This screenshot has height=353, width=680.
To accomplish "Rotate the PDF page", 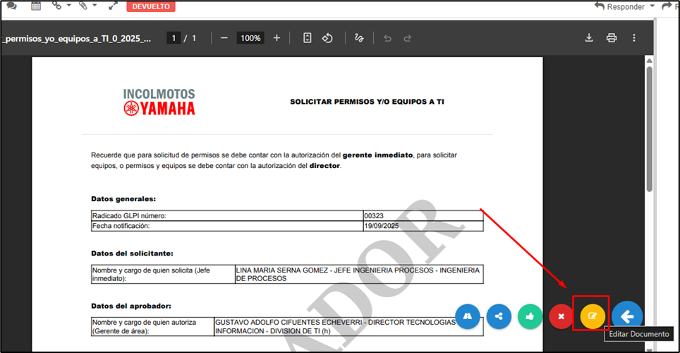I will tap(327, 38).
